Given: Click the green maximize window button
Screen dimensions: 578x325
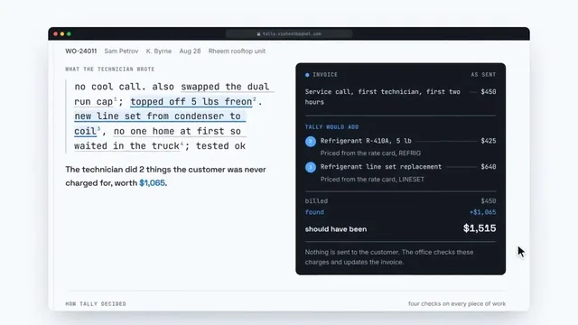Looking at the screenshot, I should [69, 34].
